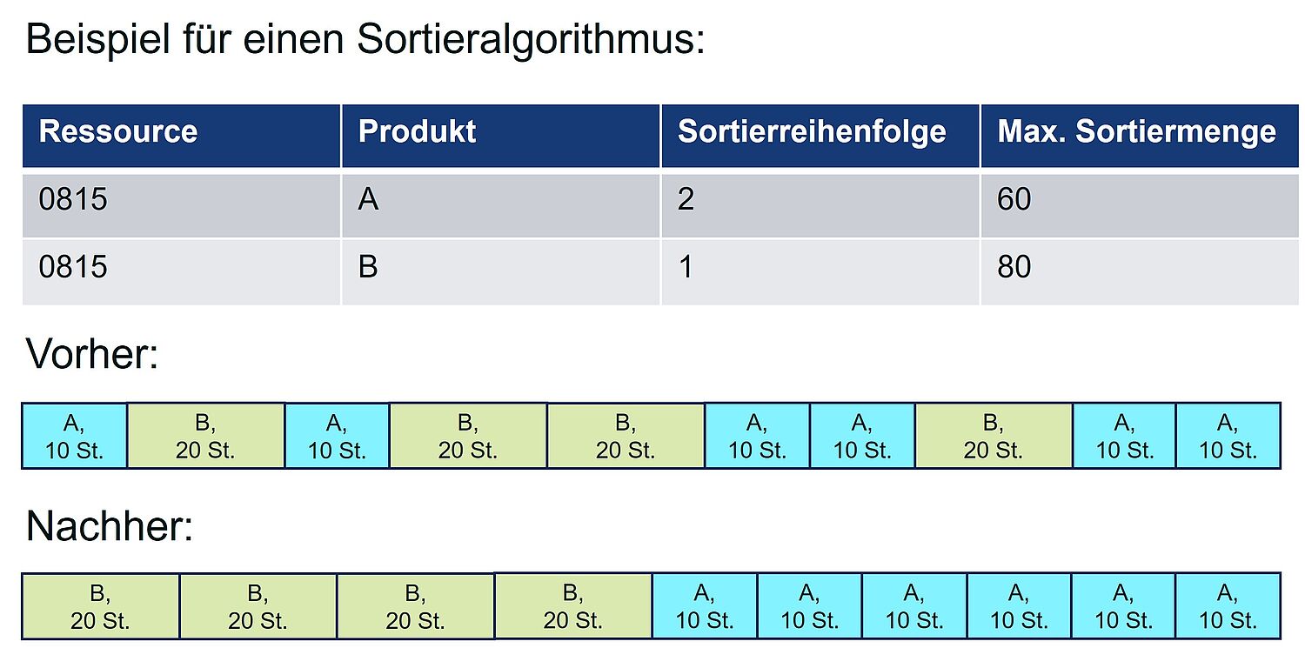
Task: Click the Ressource column header
Action: (181, 136)
